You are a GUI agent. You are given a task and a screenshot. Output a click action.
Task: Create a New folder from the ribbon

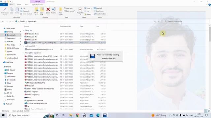click(60, 11)
